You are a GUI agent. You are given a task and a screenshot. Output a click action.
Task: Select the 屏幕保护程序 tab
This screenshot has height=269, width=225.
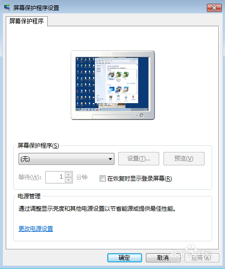tap(27, 21)
